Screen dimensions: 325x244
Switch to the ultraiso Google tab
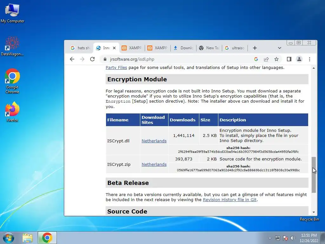pos(235,48)
